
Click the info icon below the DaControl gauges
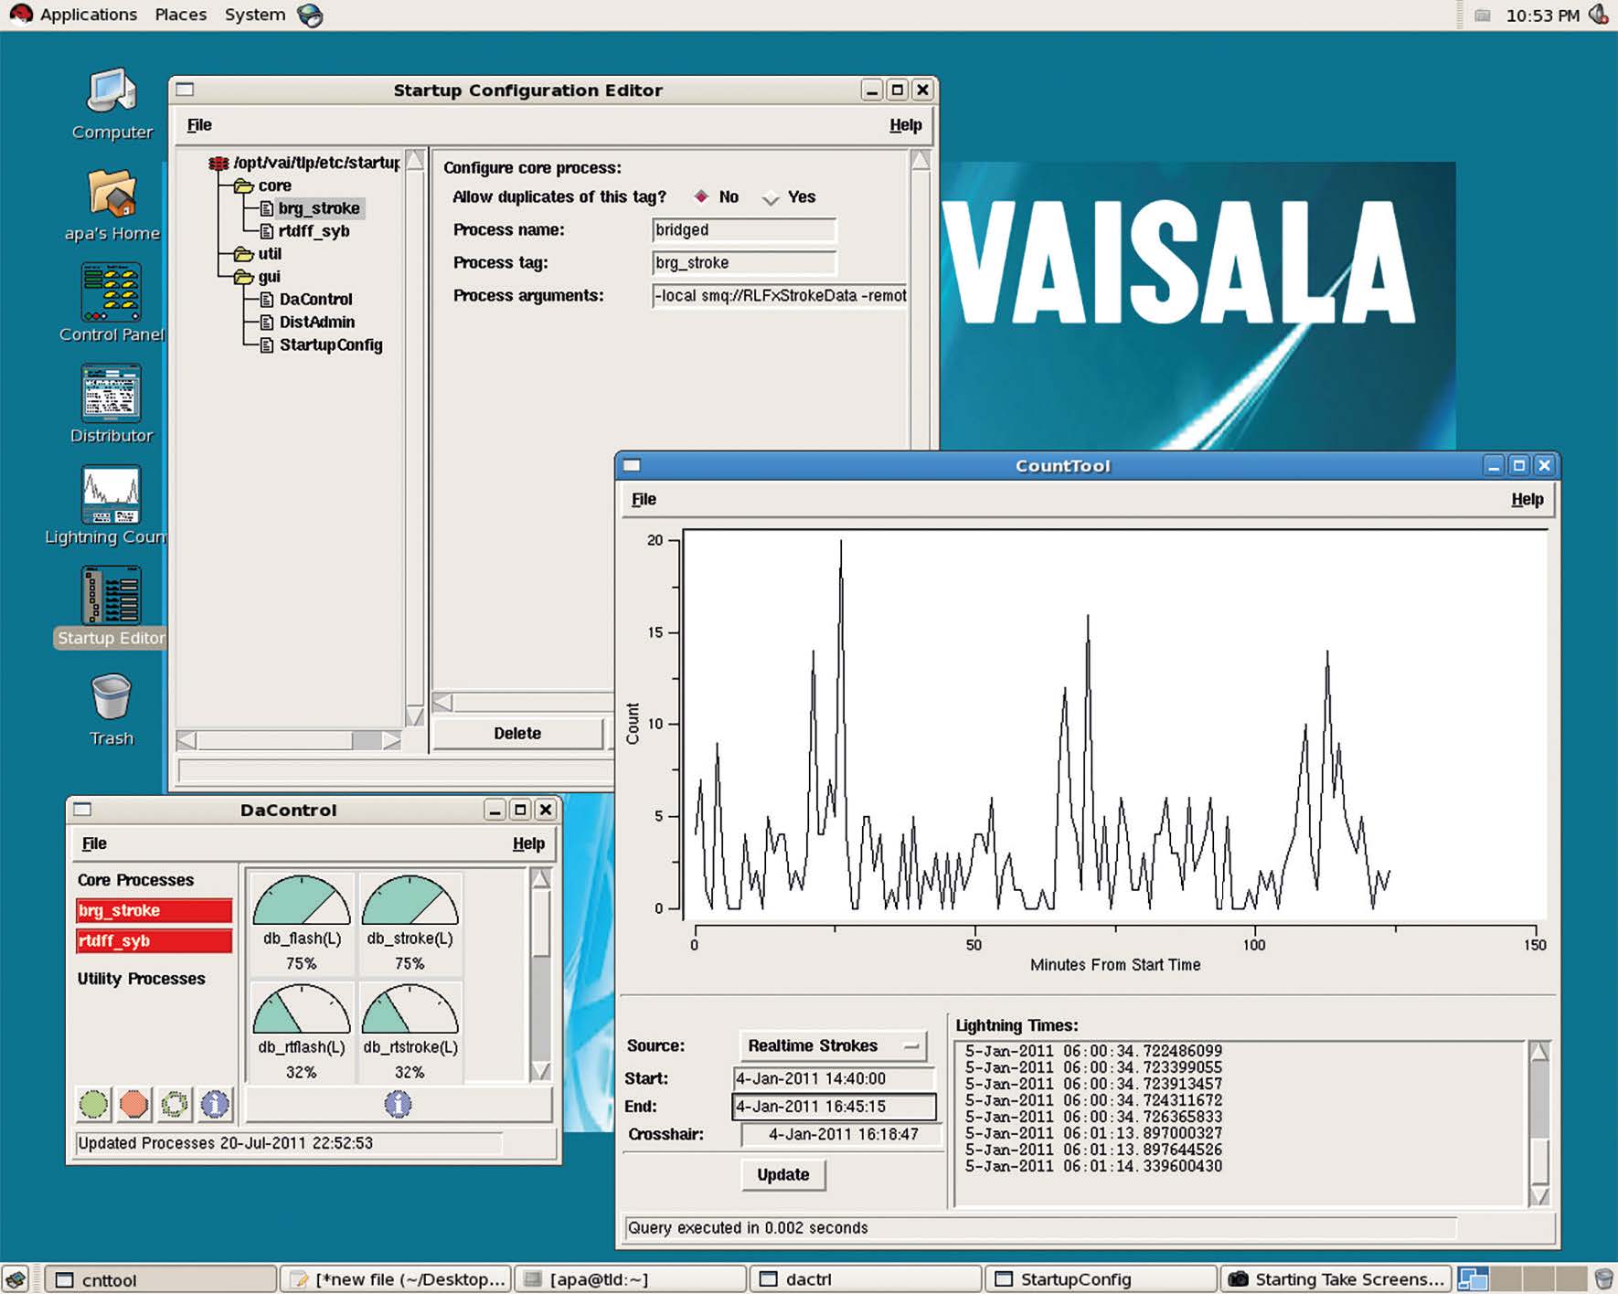(398, 1104)
